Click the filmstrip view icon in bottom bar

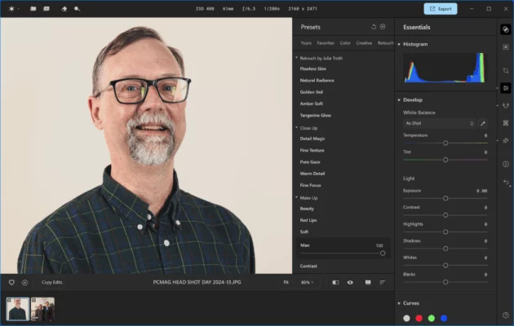pos(368,282)
